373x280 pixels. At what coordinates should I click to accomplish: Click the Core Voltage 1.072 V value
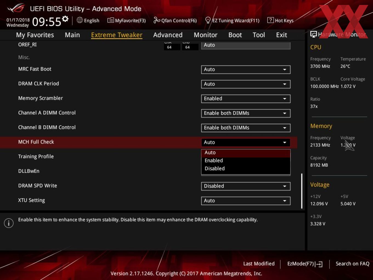(348, 86)
